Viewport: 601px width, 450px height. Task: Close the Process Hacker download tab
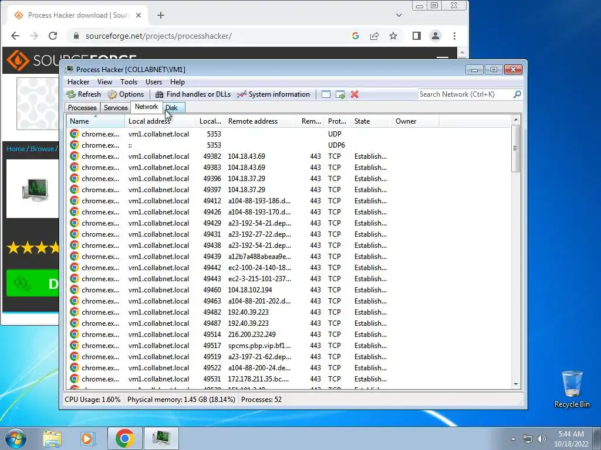(139, 15)
